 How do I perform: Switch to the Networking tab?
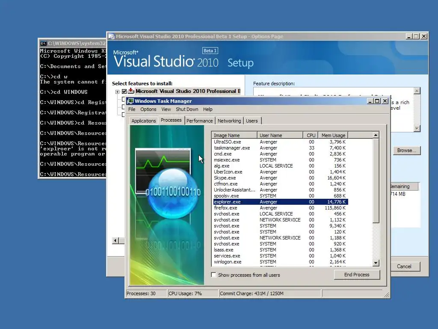pos(229,120)
